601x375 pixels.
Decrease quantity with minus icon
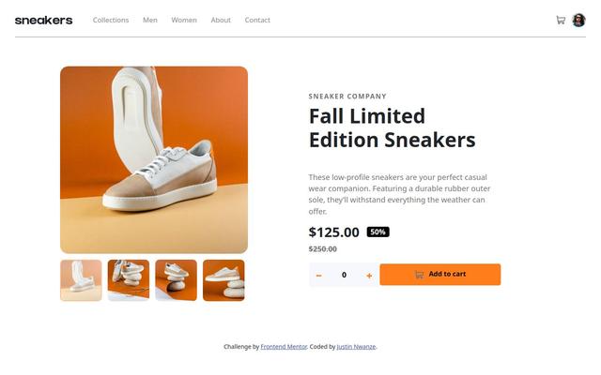[x=319, y=275]
